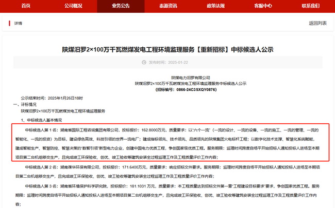Open the 泰源资讯 navigation tab

(x=168, y=6)
